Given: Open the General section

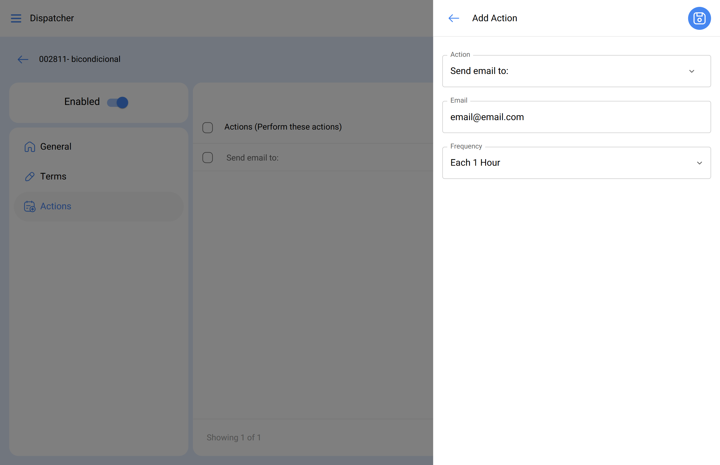Looking at the screenshot, I should click(56, 147).
